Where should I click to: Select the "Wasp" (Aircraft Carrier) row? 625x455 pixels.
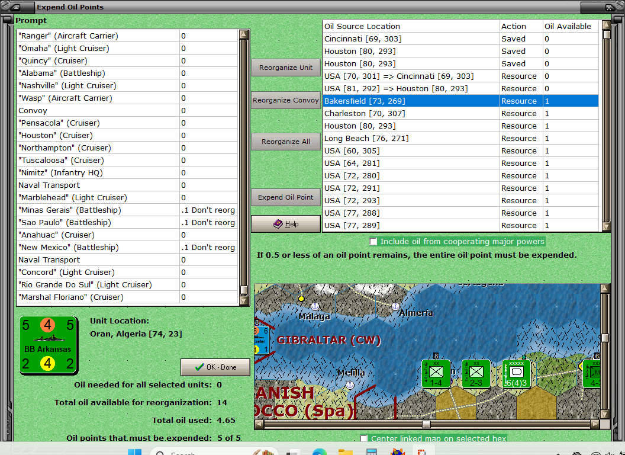(x=128, y=98)
